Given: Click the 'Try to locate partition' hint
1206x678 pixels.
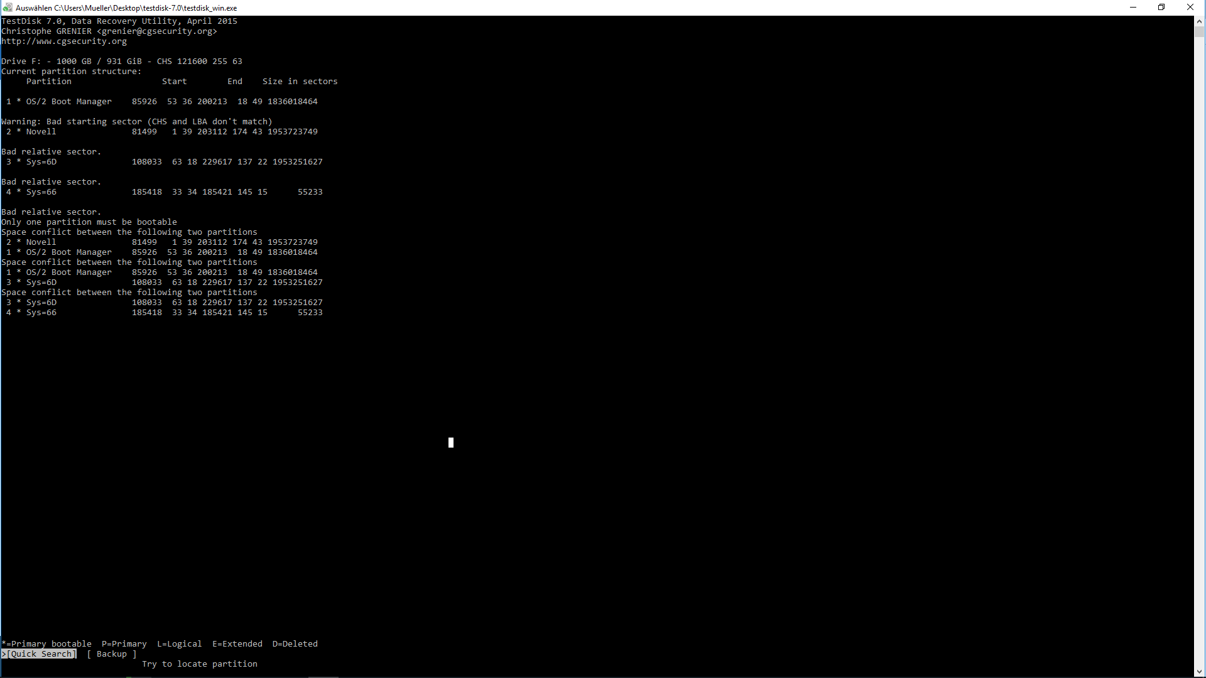Looking at the screenshot, I should 200,664.
